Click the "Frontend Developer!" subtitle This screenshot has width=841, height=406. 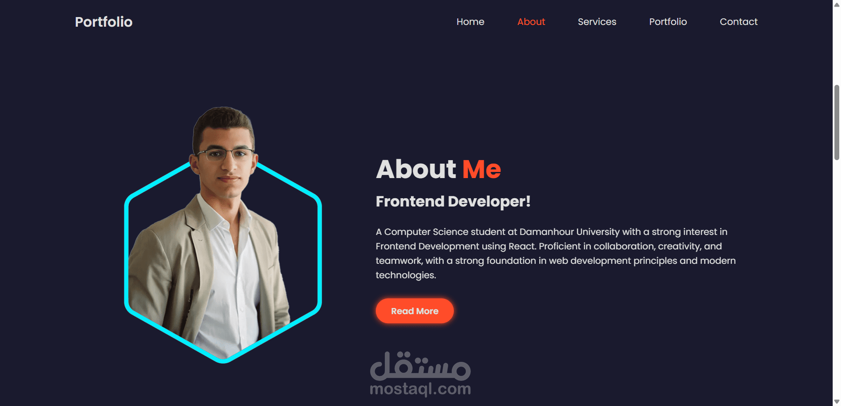coord(453,202)
